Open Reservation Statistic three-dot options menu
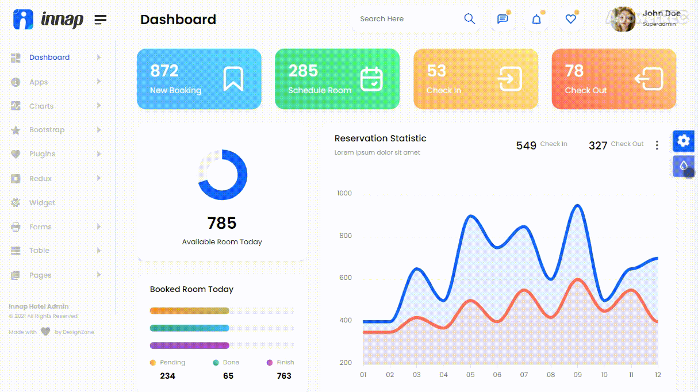Screen dimensions: 698x392 (657, 145)
